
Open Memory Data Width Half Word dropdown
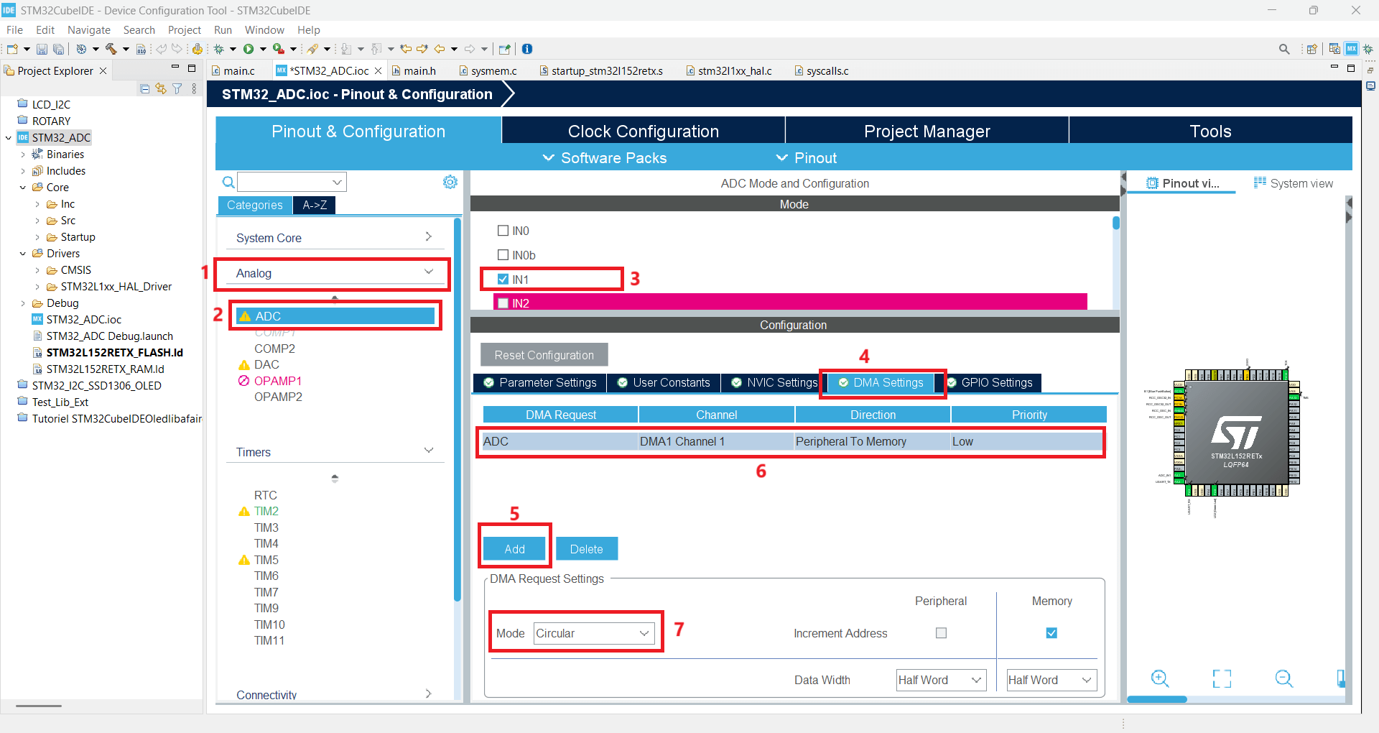[1051, 680]
